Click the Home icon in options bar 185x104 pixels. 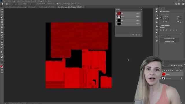click(x=3, y=4)
